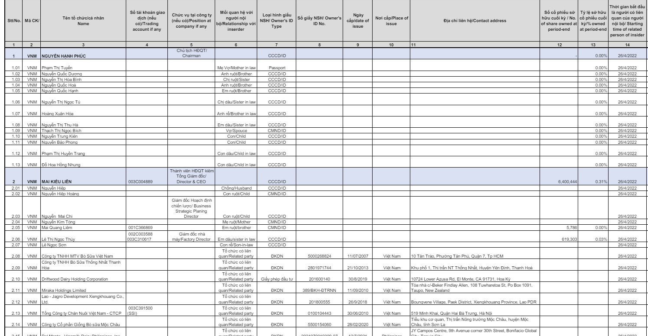
Task: Select the 'Relationship with inserder' header cell
Action: tap(237, 20)
